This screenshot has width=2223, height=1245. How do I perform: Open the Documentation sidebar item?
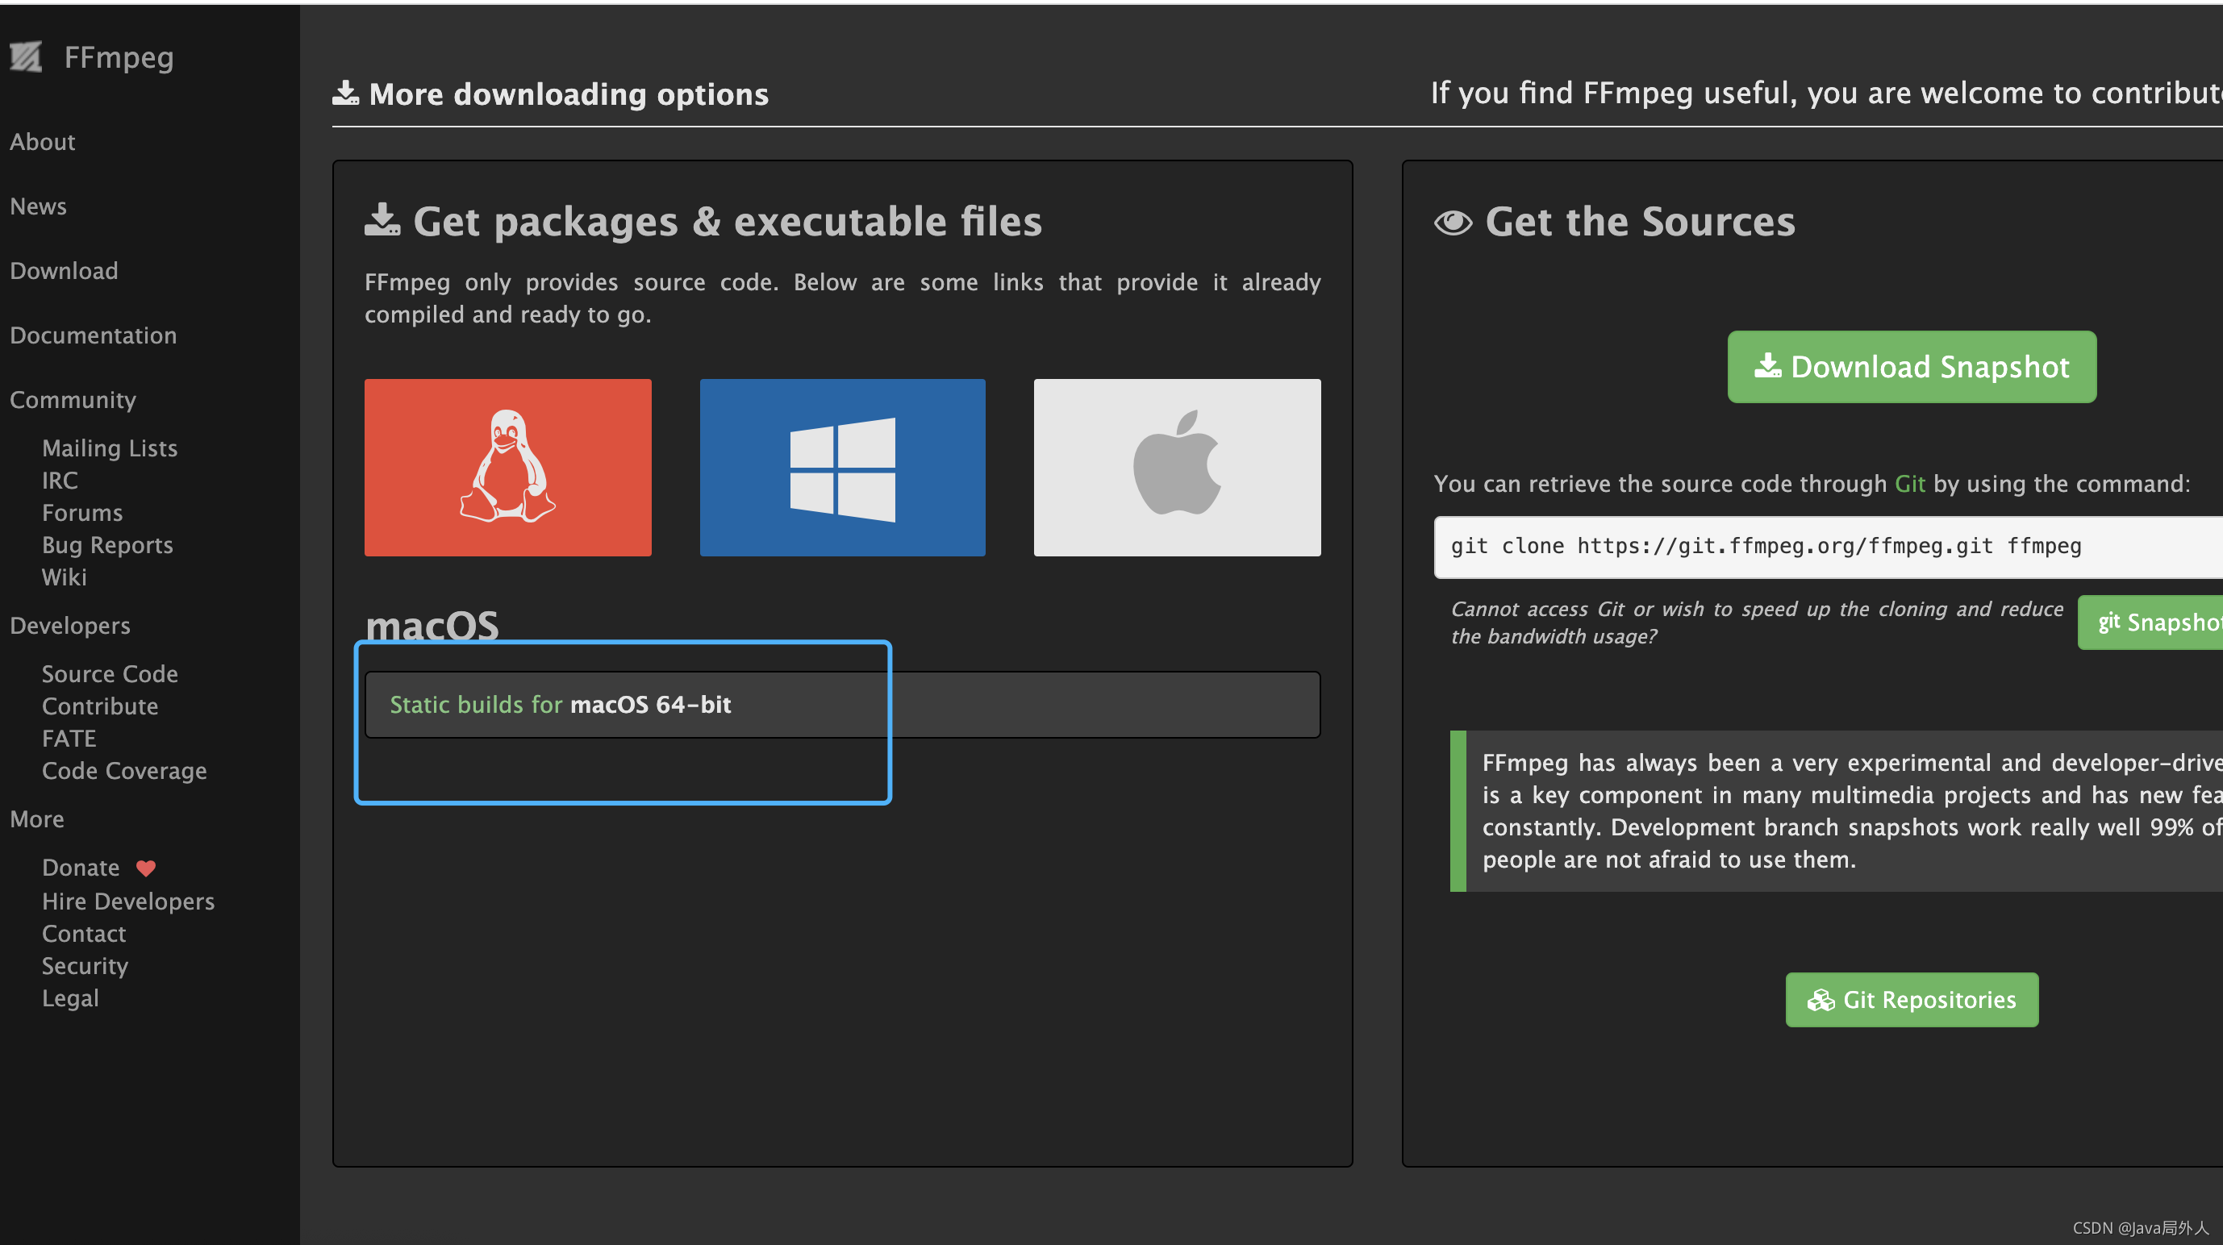(94, 335)
